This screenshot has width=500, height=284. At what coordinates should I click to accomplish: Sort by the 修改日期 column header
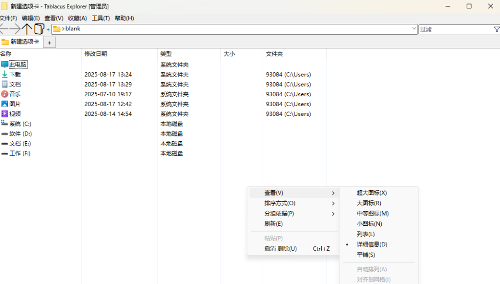pos(96,54)
